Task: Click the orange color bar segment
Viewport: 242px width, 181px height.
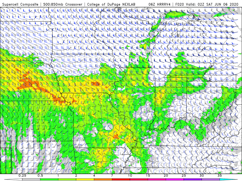Action: click(103, 179)
